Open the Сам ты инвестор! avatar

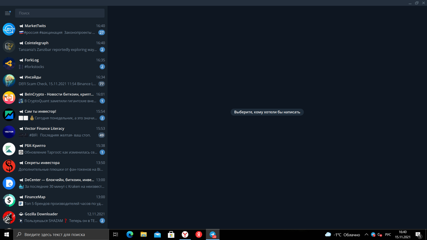click(x=9, y=114)
